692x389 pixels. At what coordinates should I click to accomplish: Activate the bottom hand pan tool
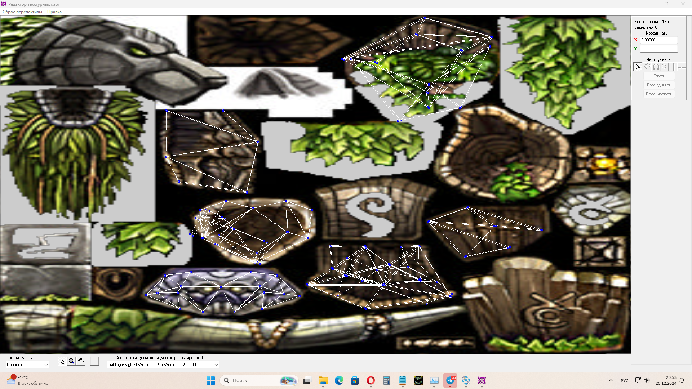coord(81,361)
